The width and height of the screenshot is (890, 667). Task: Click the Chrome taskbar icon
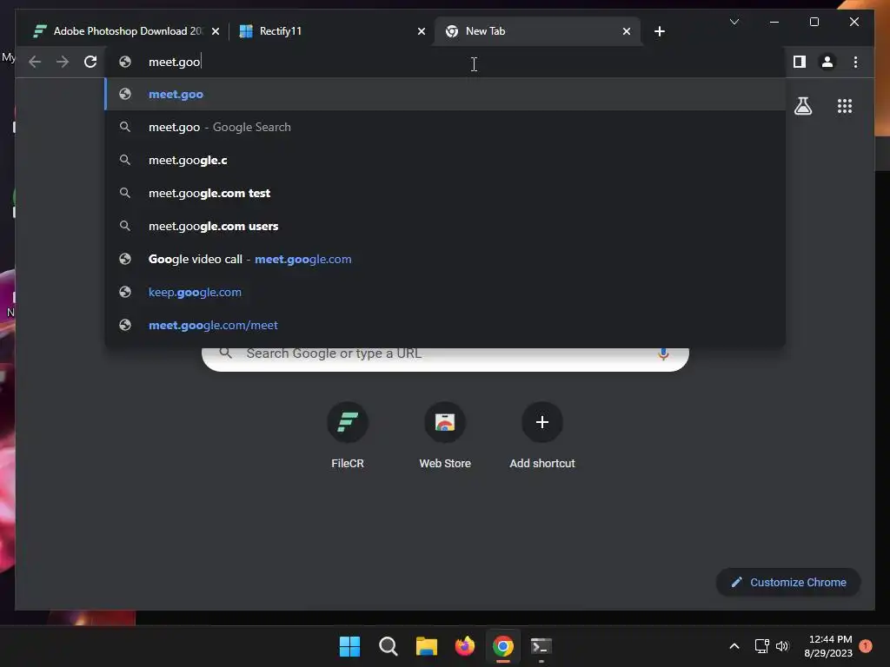coord(503,646)
